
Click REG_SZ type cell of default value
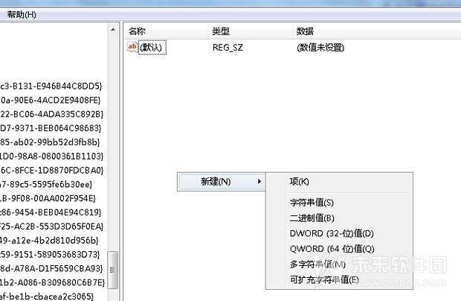point(228,48)
